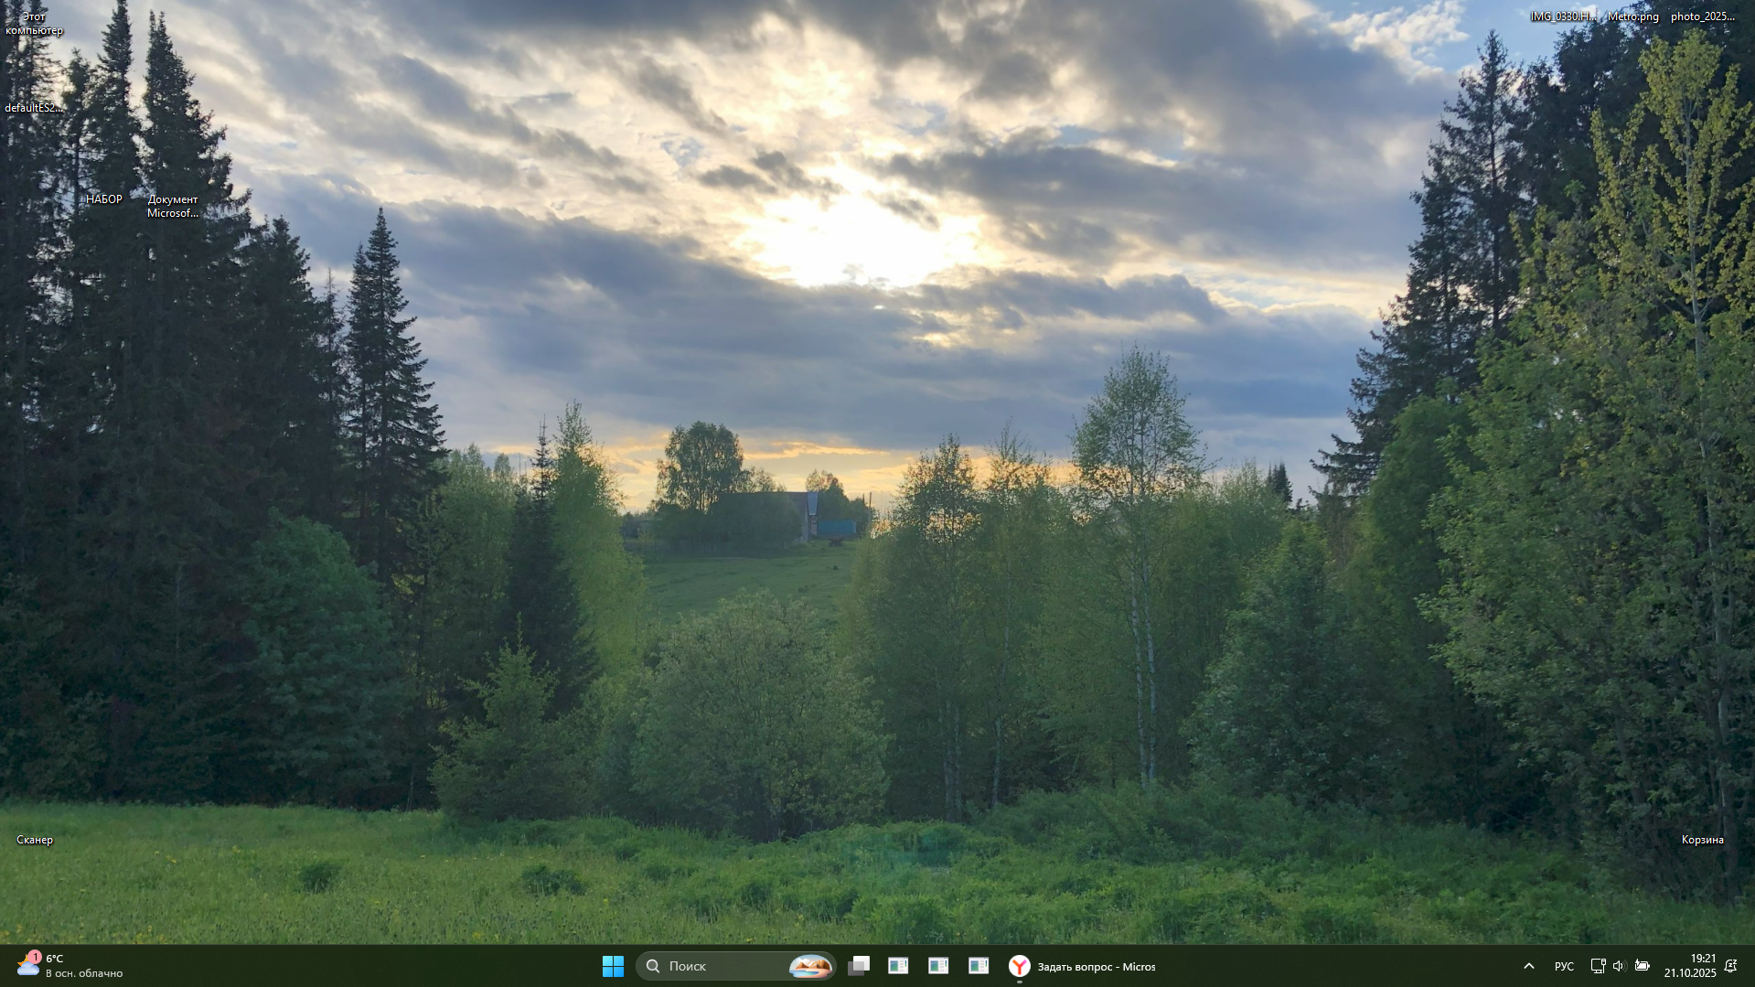Select the НАБОР desktop item
Viewport: 1755px width, 987px height.
click(104, 199)
